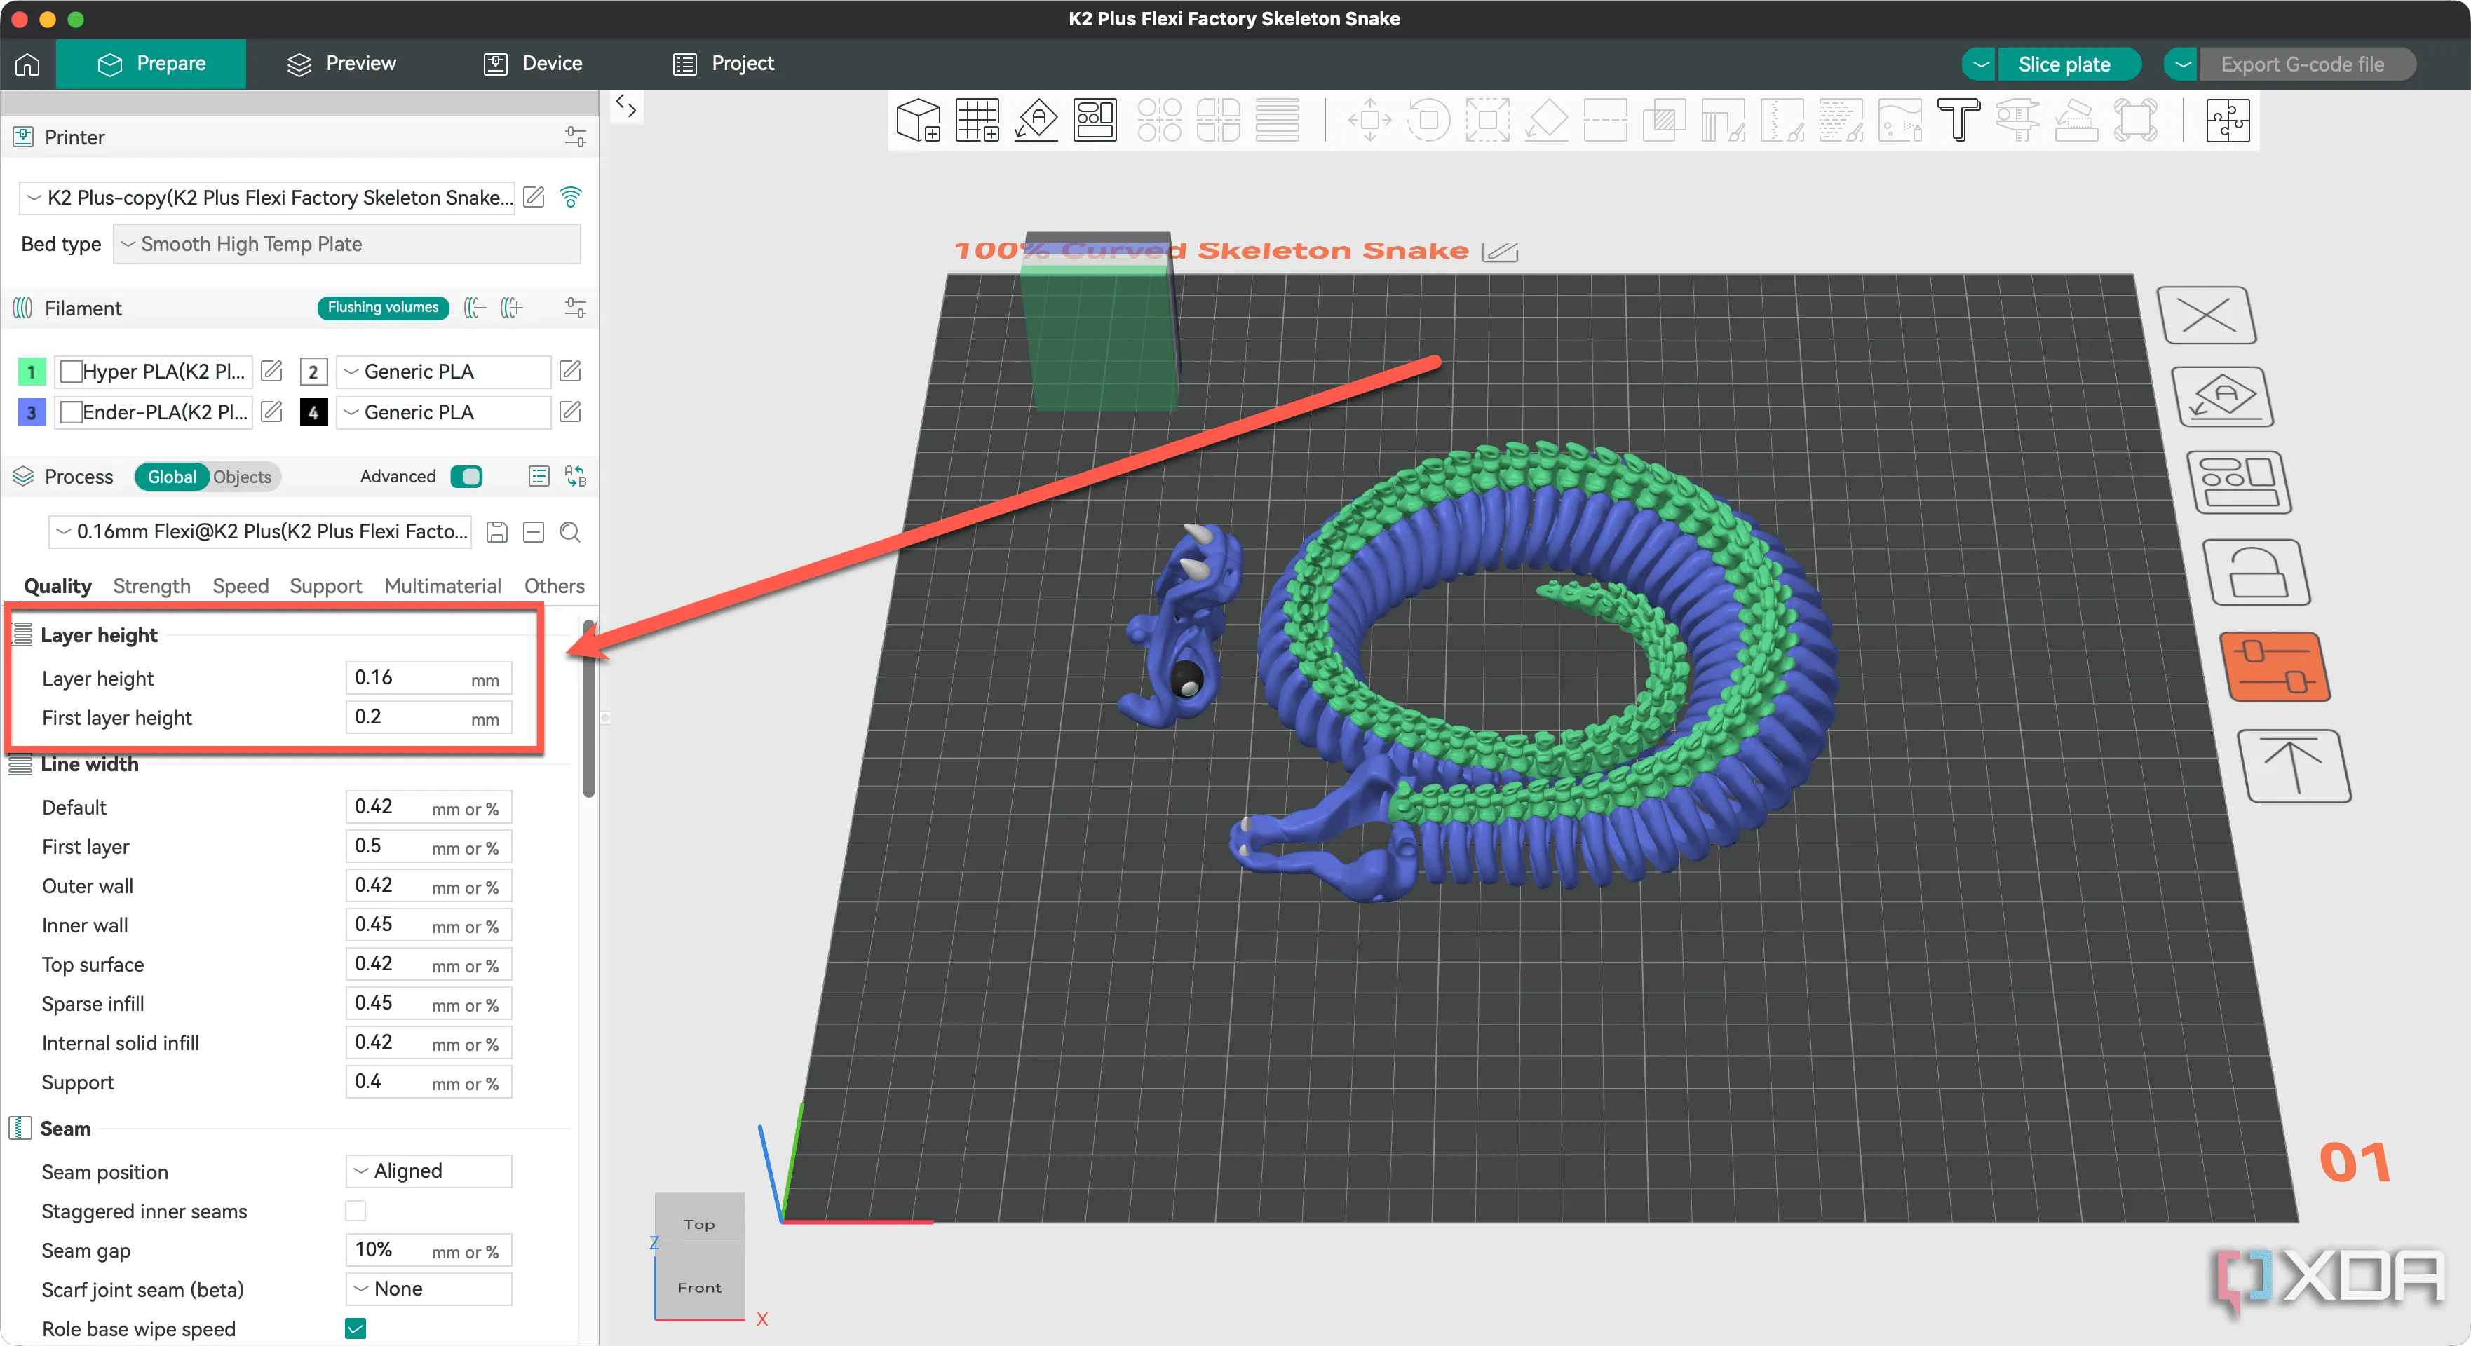Open the Others settings tab
The image size is (2471, 1346).
coord(555,586)
